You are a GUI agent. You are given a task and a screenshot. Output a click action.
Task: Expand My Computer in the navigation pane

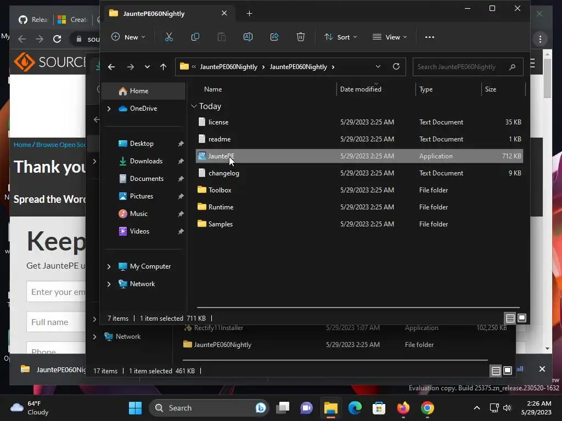[x=109, y=266]
